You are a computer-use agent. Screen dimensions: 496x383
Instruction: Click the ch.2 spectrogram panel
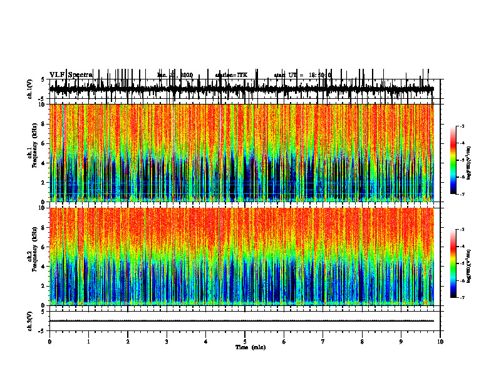[242, 257]
